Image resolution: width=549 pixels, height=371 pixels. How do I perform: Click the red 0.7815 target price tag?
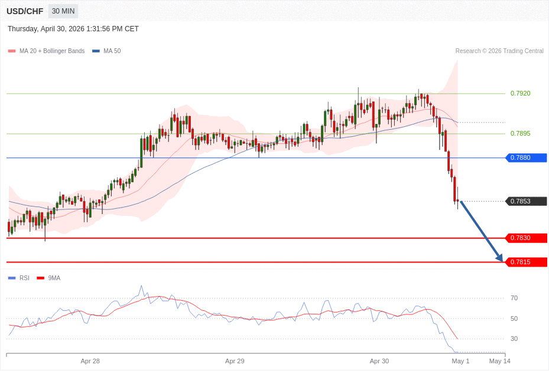[525, 262]
